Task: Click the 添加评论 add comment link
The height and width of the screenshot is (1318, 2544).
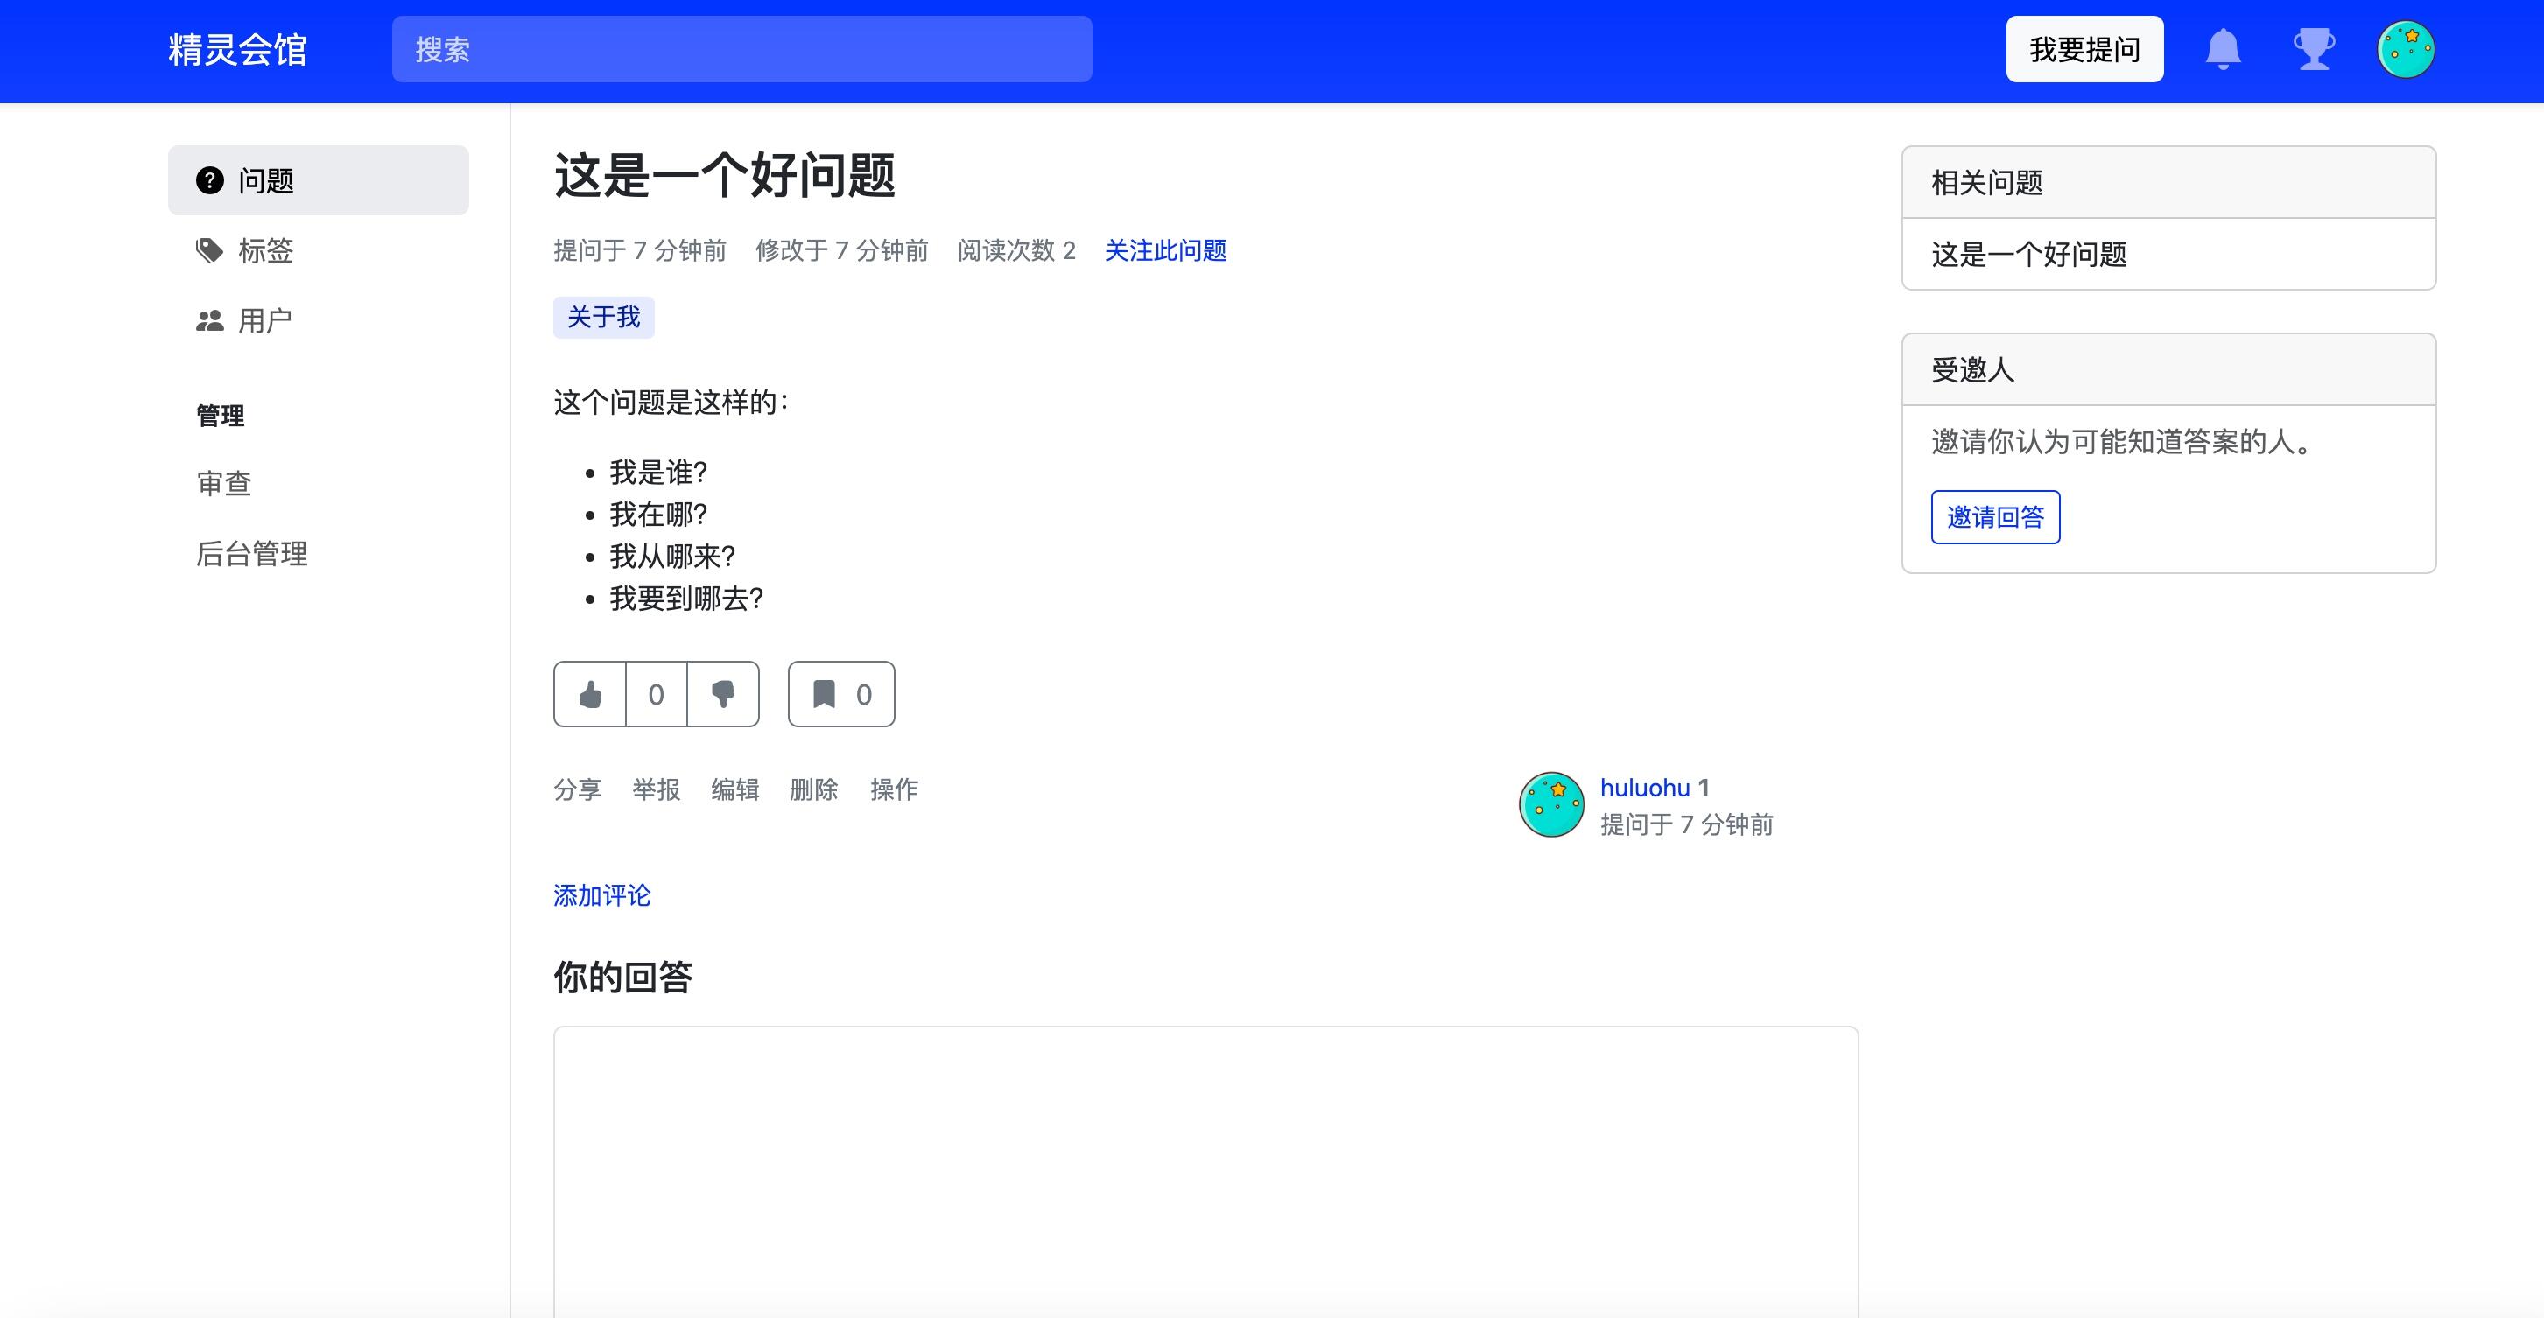Action: [x=601, y=895]
